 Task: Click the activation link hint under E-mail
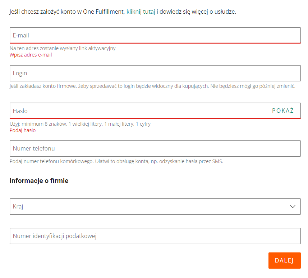[x=63, y=48]
